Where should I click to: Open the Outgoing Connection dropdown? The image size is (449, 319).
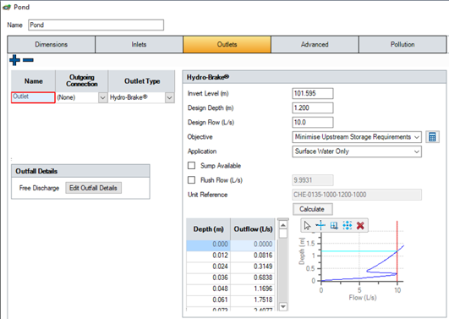pos(103,97)
